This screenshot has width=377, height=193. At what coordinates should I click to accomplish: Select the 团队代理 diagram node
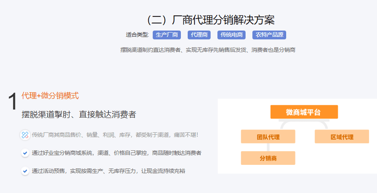(x=268, y=137)
